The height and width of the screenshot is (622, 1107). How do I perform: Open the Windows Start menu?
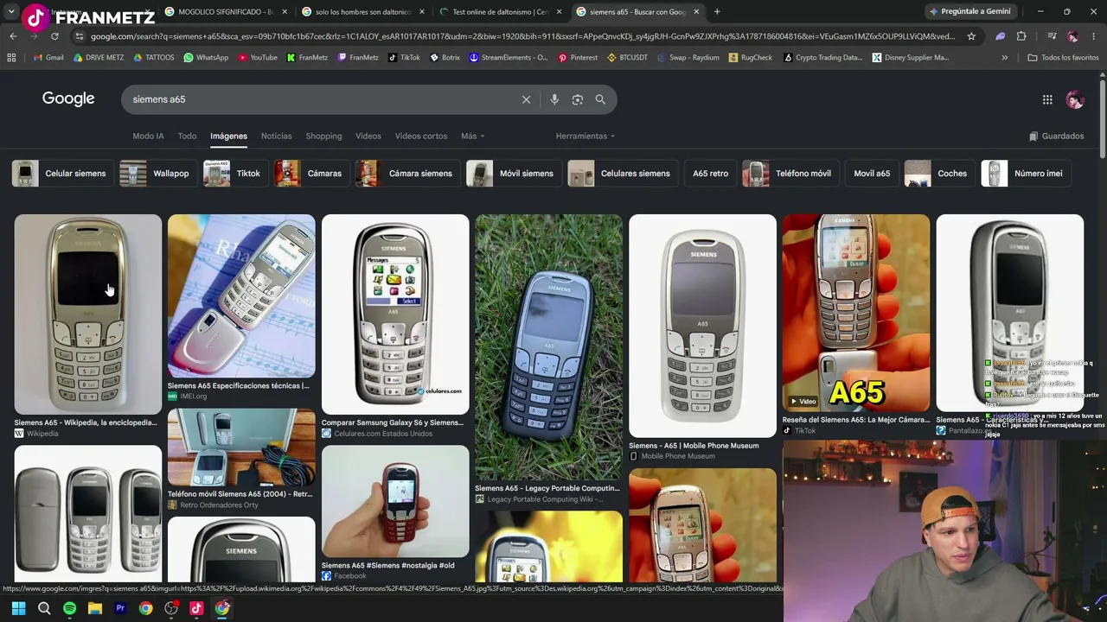point(18,608)
